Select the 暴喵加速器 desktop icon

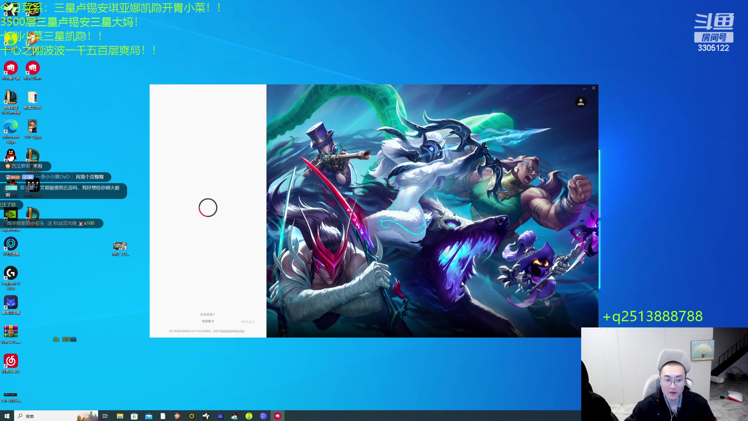tap(11, 305)
